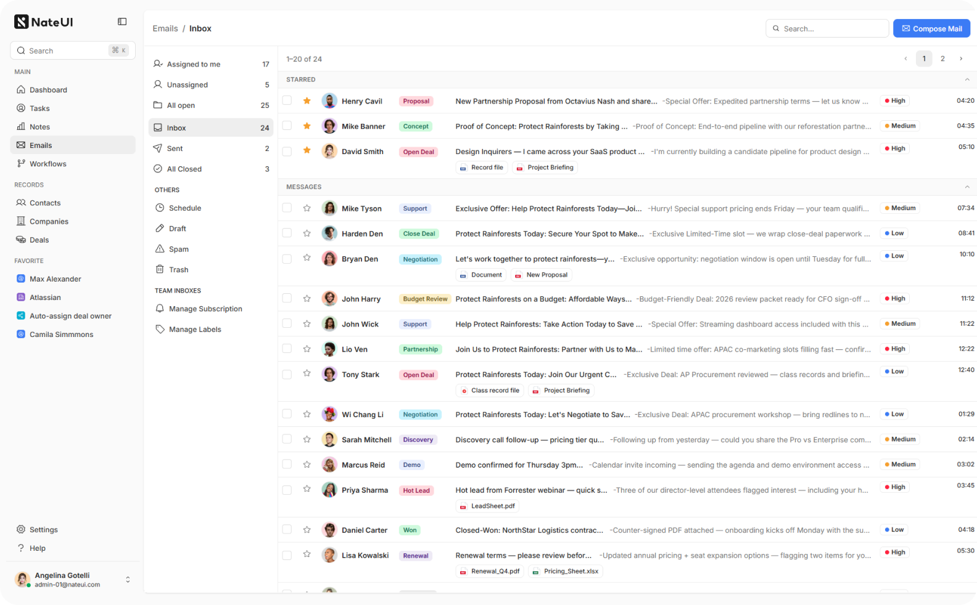Select the Henry Cavil email checkbox
The image size is (977, 605).
click(x=287, y=100)
